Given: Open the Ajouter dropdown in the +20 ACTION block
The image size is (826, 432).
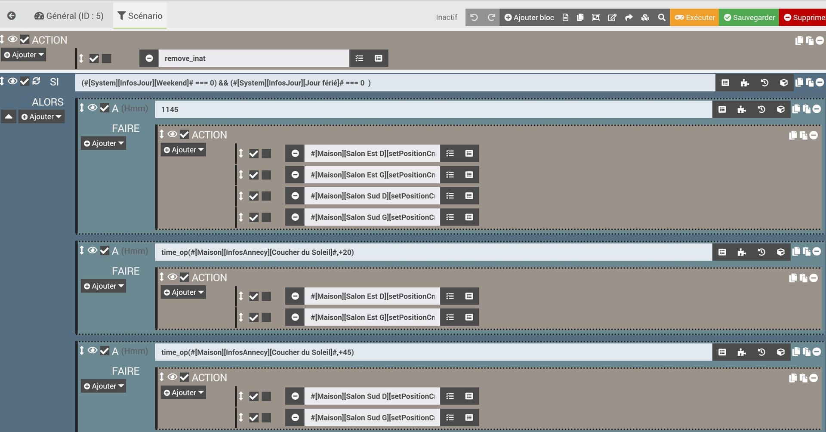Looking at the screenshot, I should pyautogui.click(x=183, y=292).
